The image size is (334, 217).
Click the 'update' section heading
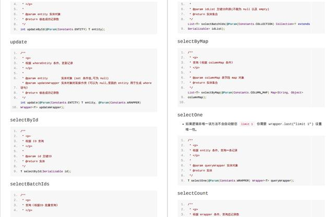pos(19,42)
